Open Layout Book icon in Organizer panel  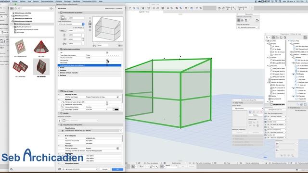(281, 37)
